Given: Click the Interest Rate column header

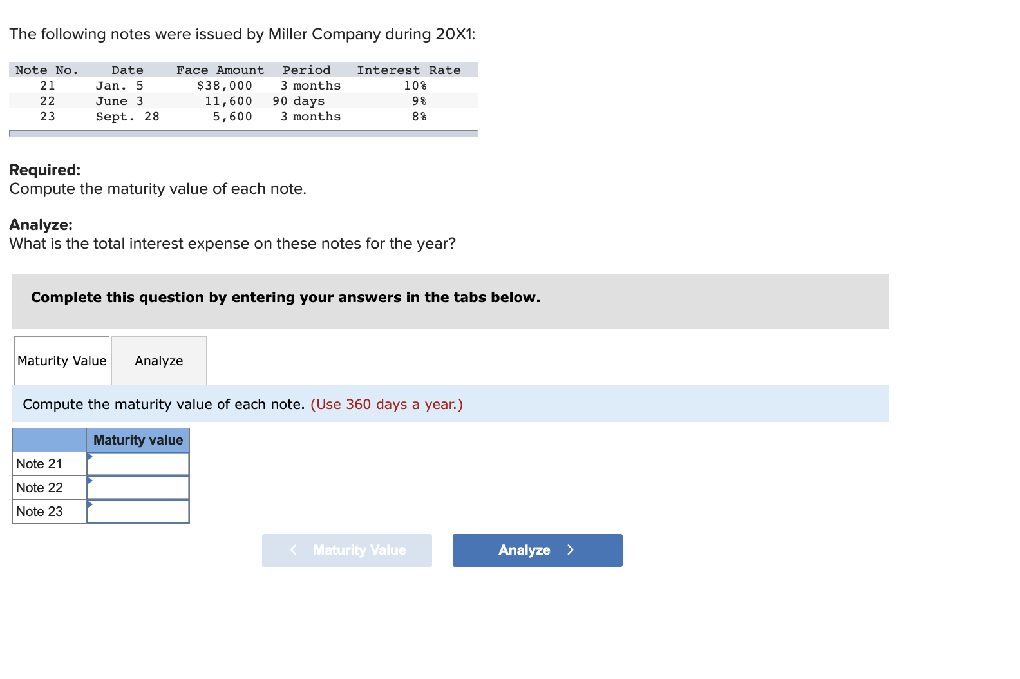Looking at the screenshot, I should 409,70.
